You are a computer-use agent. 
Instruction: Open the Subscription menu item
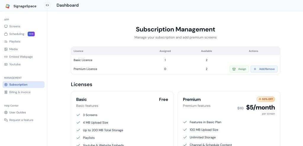tap(18, 85)
